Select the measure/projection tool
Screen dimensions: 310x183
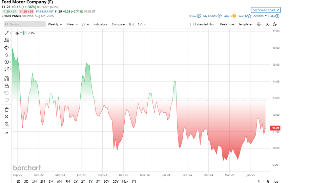[6, 69]
